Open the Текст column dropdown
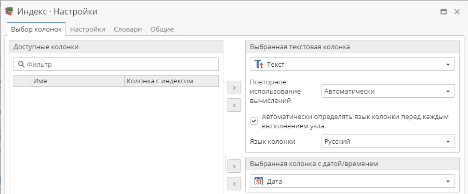Image resolution: width=468 pixels, height=194 pixels. pyautogui.click(x=353, y=64)
